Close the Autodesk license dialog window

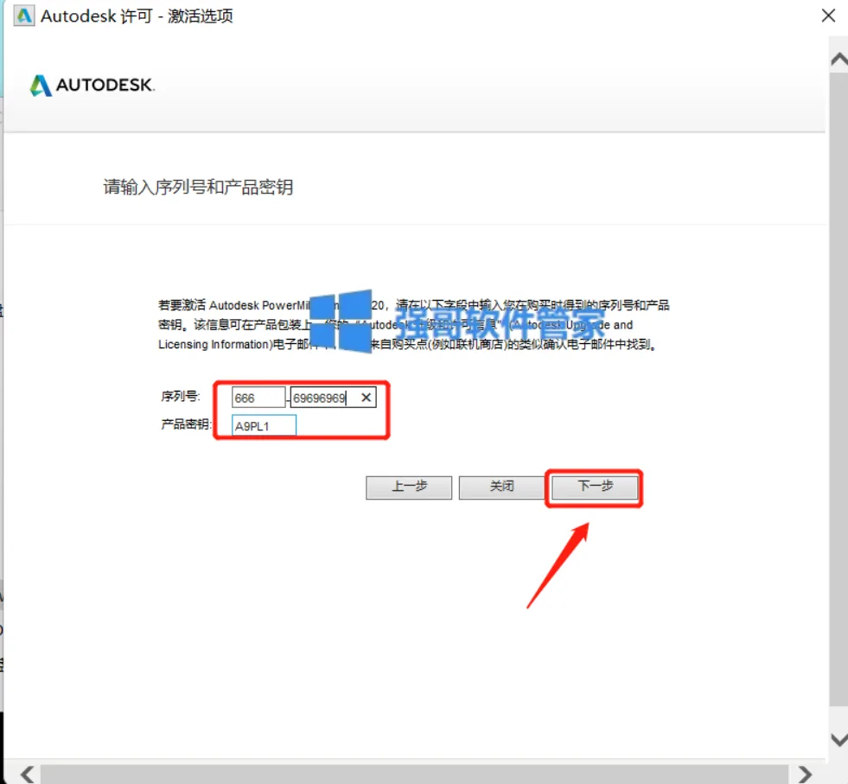(828, 16)
